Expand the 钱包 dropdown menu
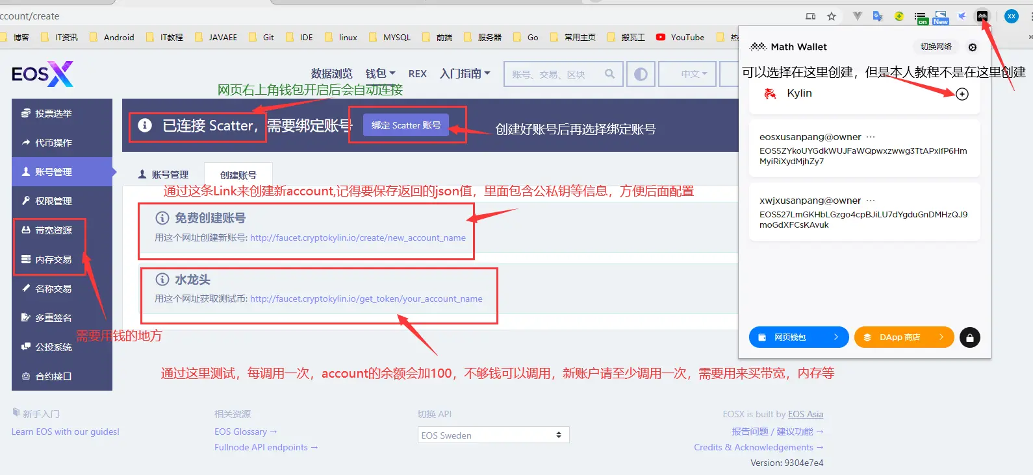This screenshot has height=475, width=1033. pyautogui.click(x=380, y=74)
